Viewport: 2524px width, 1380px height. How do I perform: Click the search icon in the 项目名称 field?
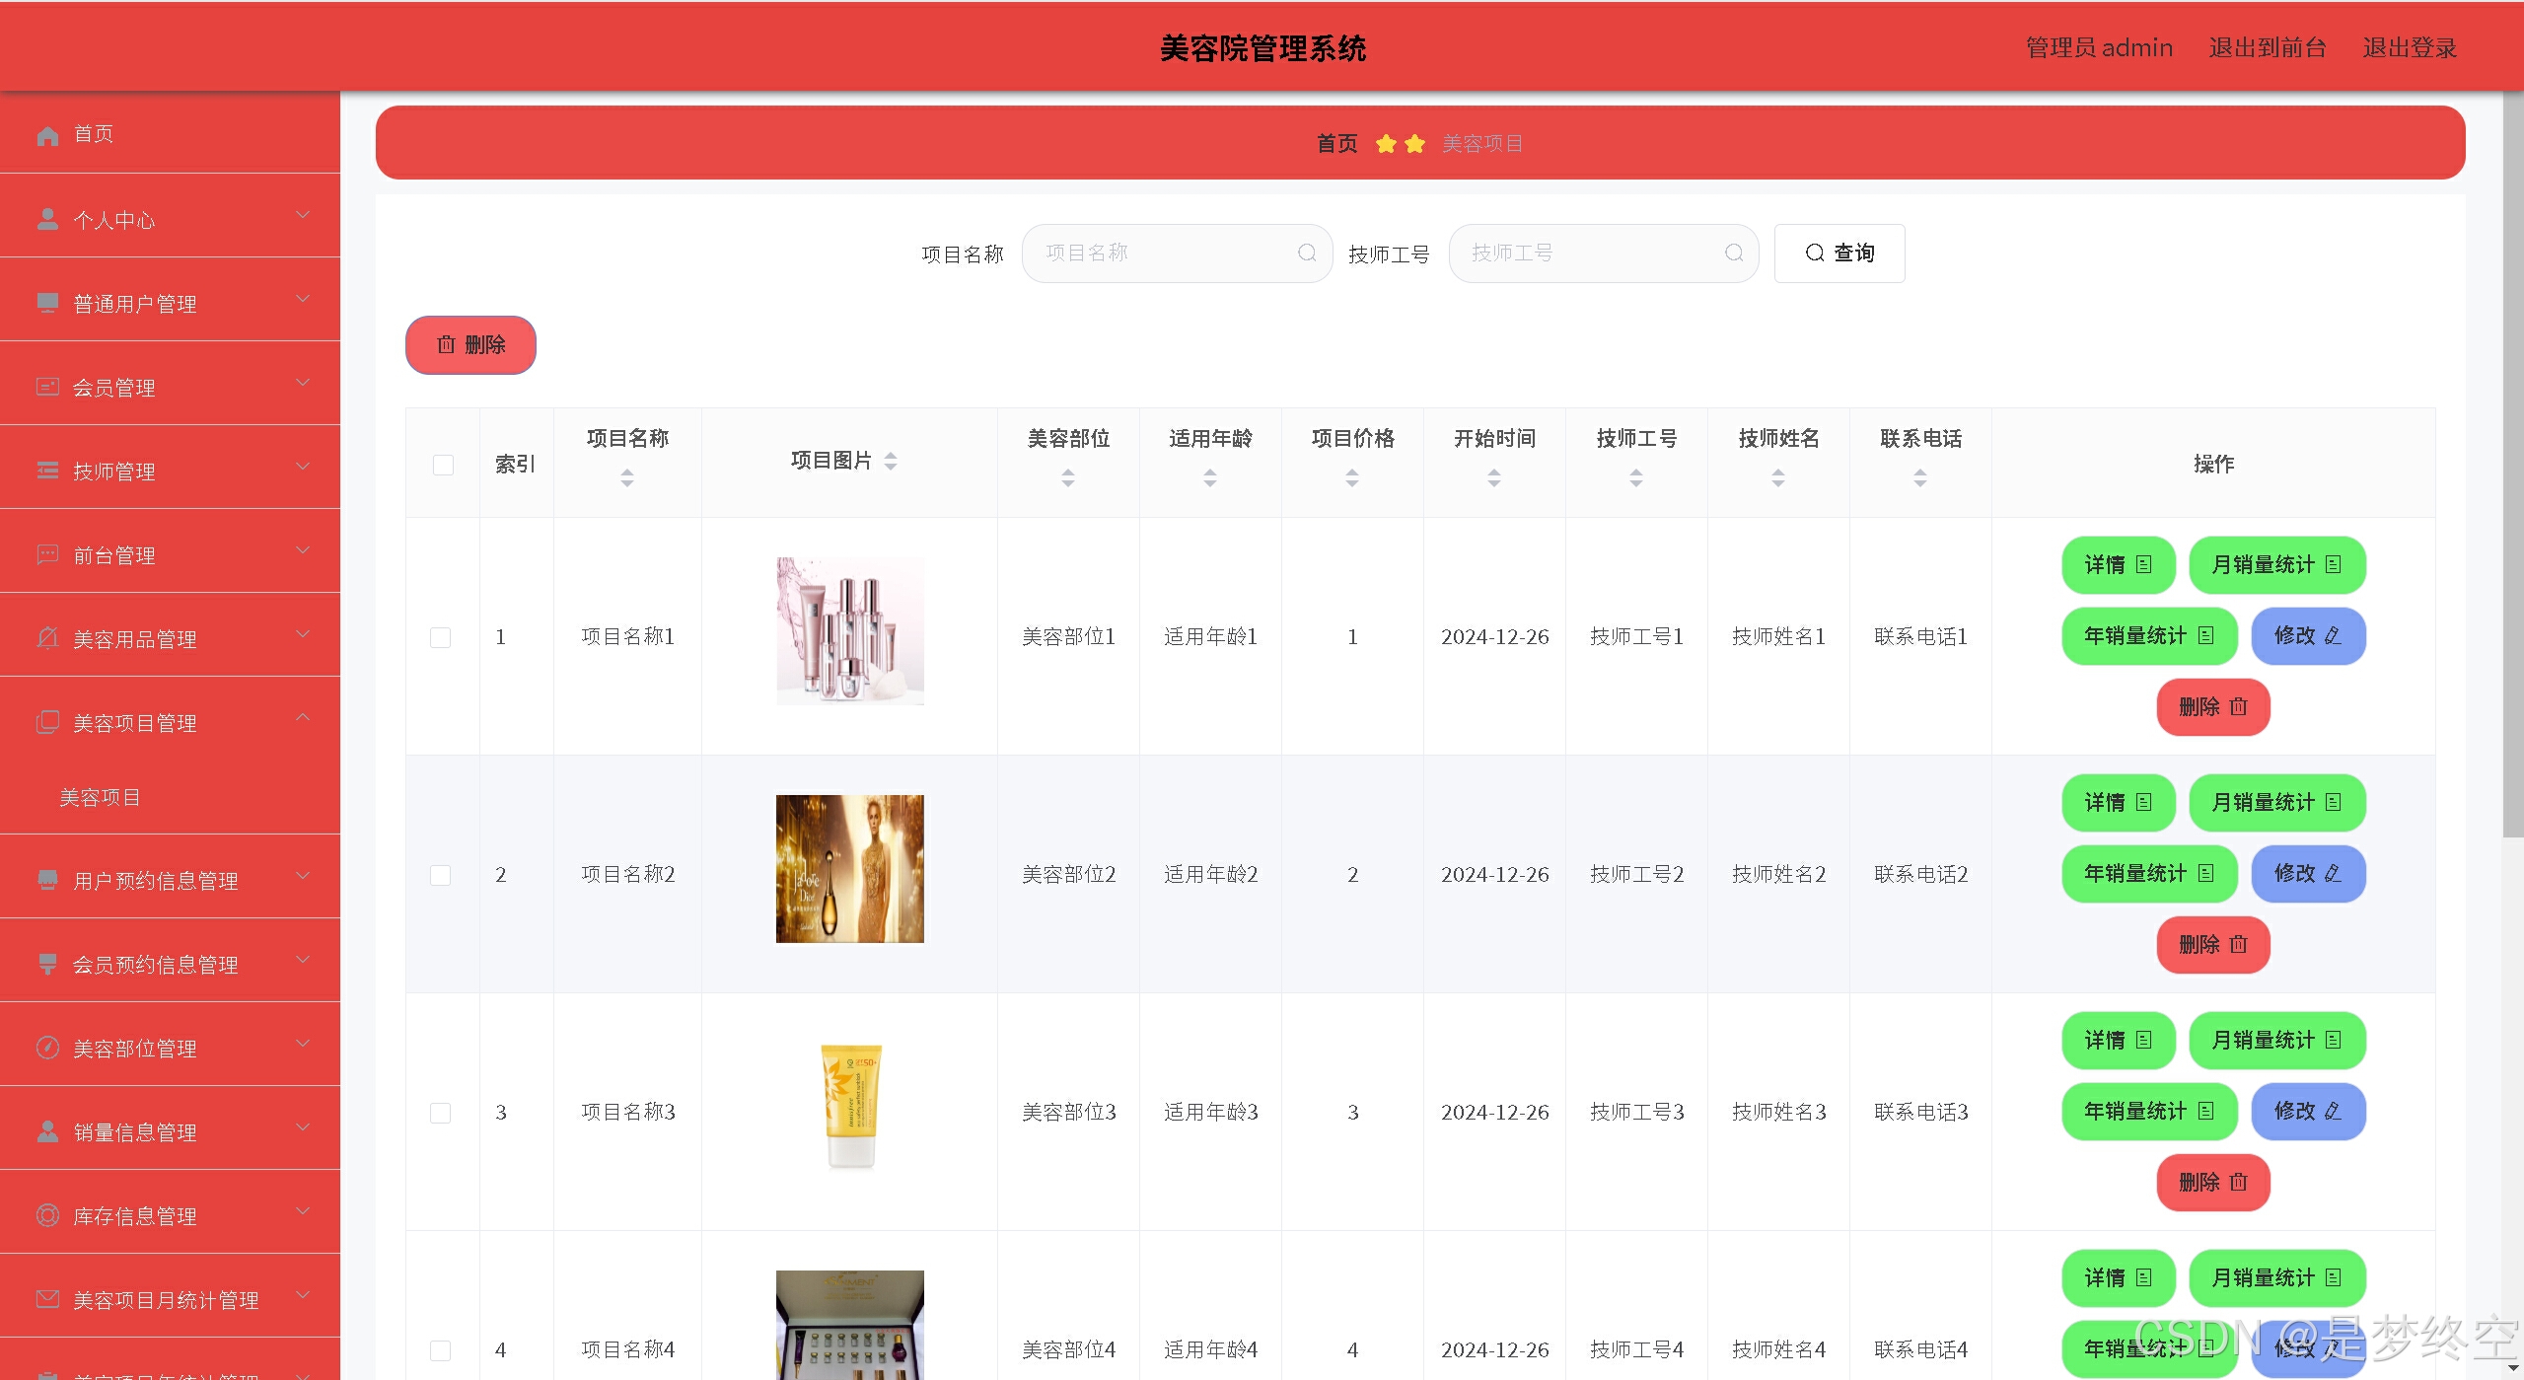[1307, 254]
